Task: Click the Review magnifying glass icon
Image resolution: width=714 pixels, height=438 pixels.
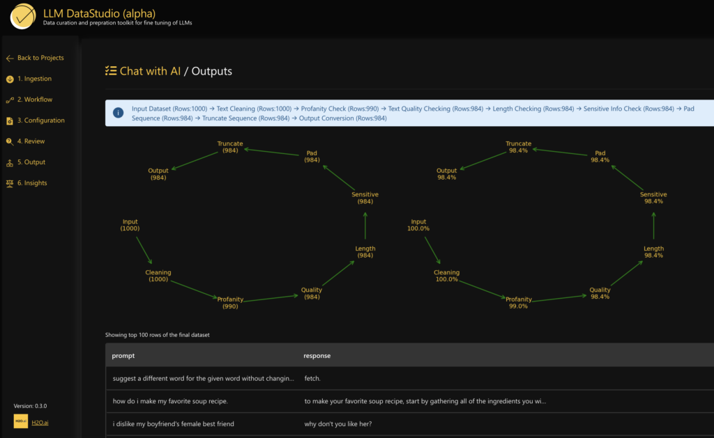Action: coord(9,141)
